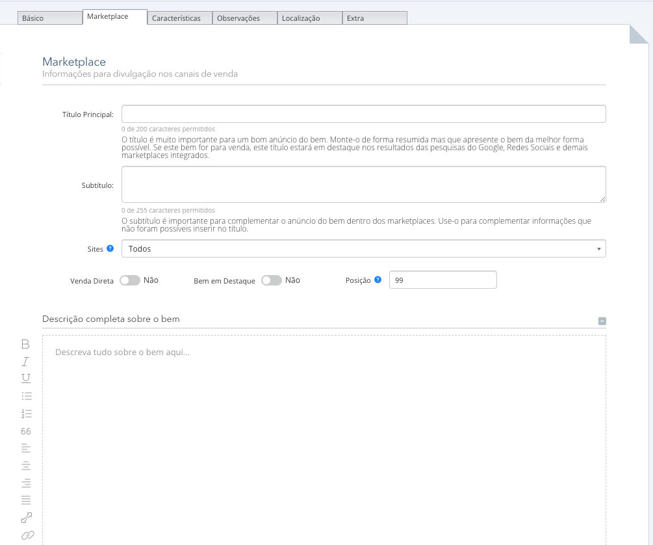653x545 pixels.
Task: Collapse the Descrição completa section
Action: pyautogui.click(x=601, y=320)
